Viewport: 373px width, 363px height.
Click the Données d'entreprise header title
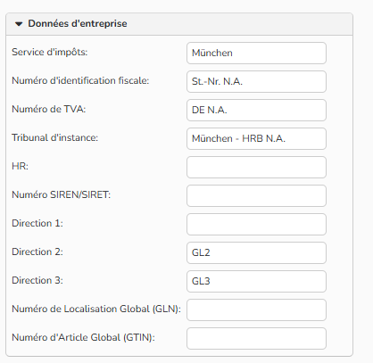pos(78,23)
